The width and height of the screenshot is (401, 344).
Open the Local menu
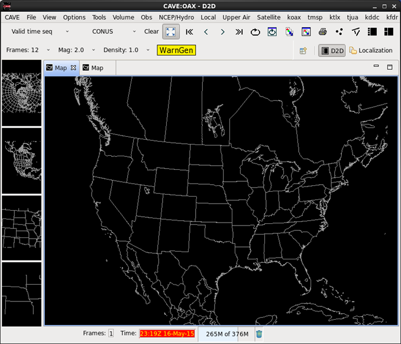[208, 17]
